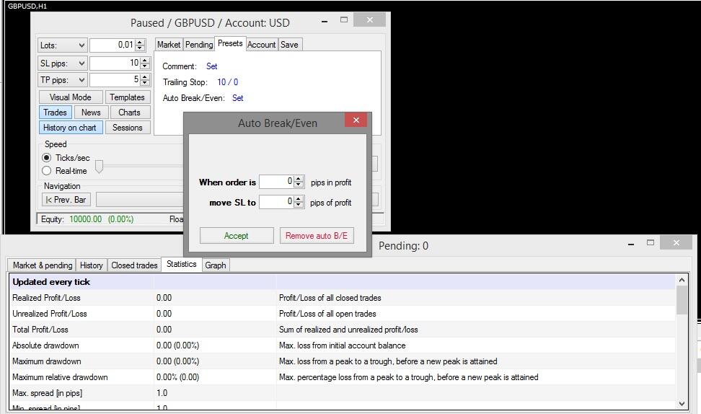
Task: Select the Statistics tab
Action: 182,264
